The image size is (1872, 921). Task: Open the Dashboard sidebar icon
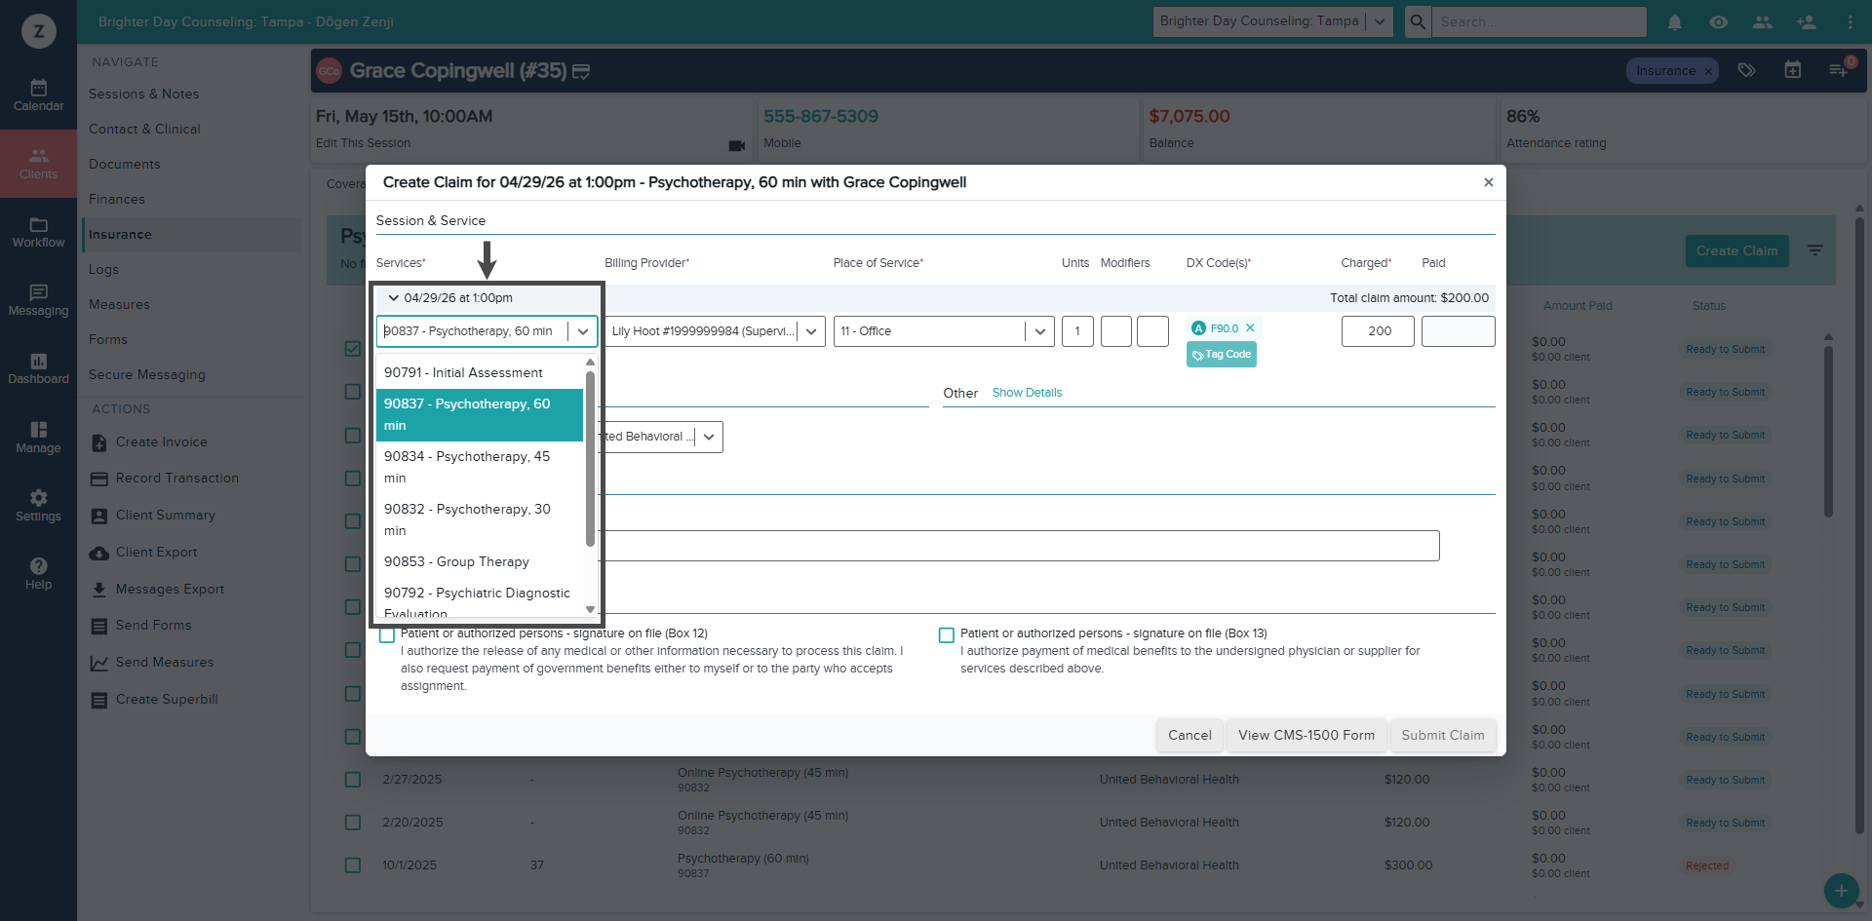pos(38,368)
